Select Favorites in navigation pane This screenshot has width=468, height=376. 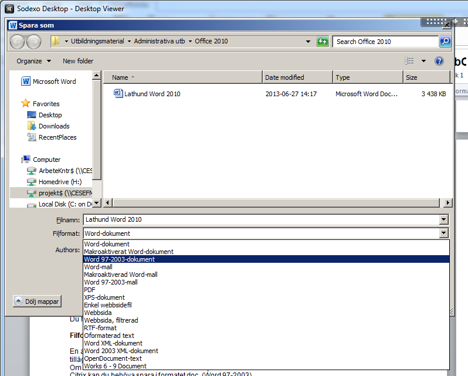tap(40, 104)
